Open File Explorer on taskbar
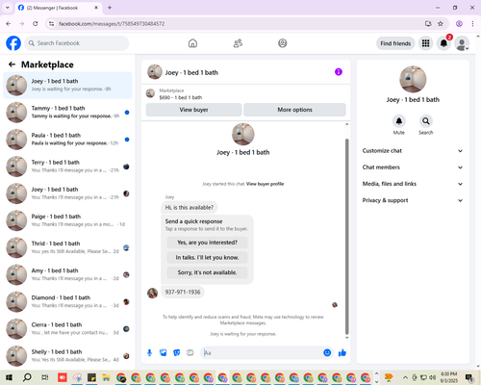The width and height of the screenshot is (481, 385). [106, 377]
